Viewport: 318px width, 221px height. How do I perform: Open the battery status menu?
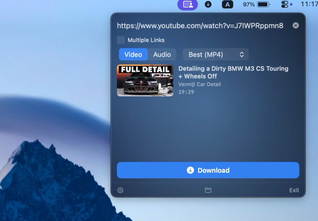coord(263,5)
